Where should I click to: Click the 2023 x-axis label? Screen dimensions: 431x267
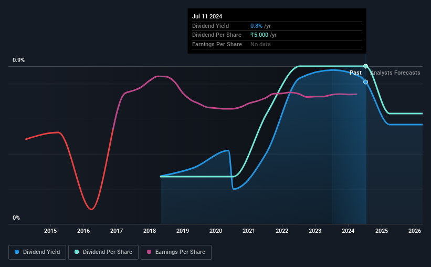[x=315, y=231]
